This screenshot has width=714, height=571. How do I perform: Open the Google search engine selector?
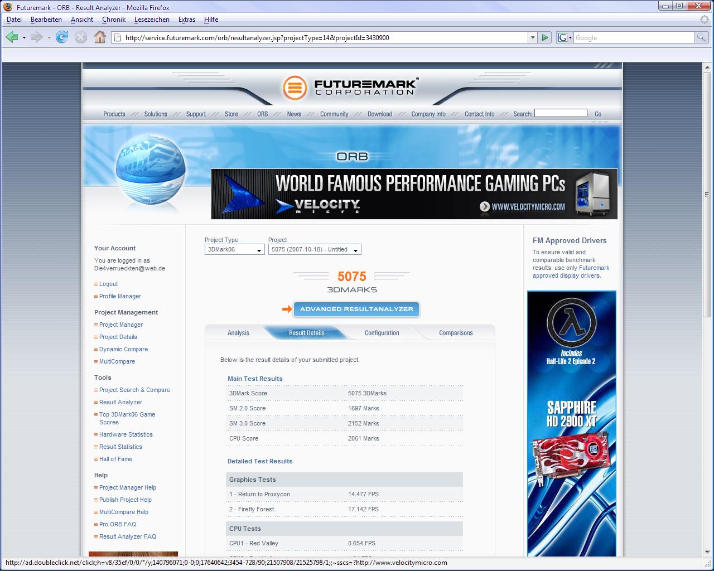(x=565, y=37)
